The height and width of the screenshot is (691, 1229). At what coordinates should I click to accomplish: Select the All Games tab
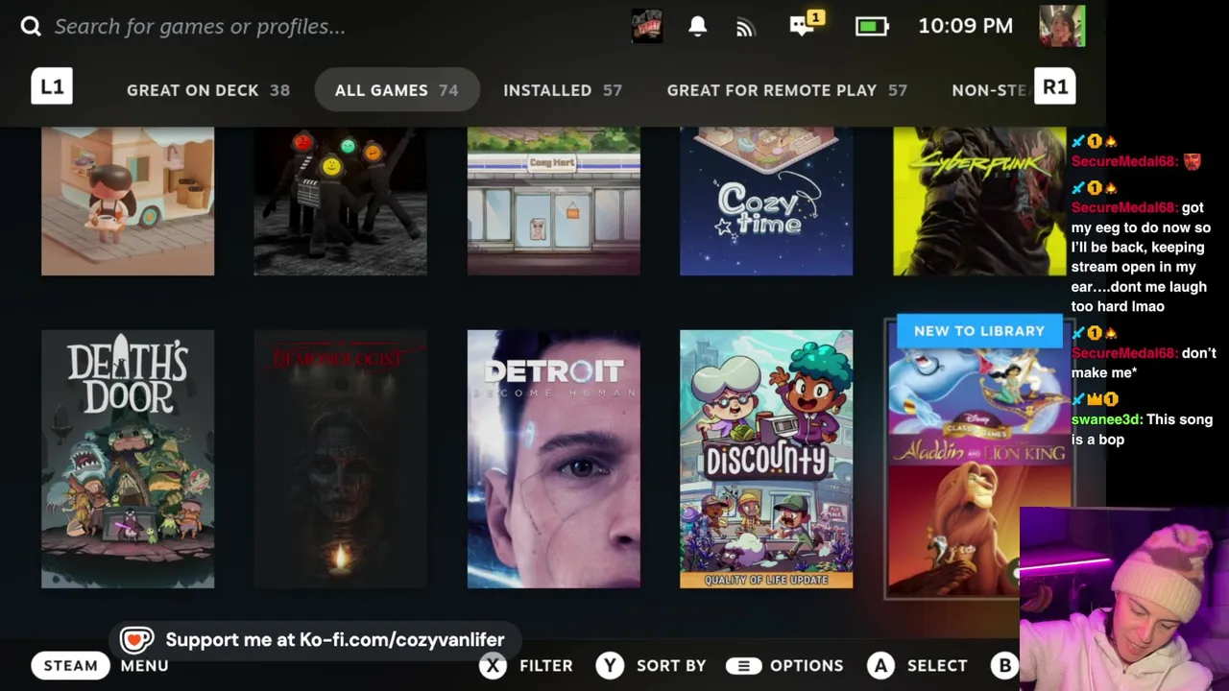click(397, 90)
